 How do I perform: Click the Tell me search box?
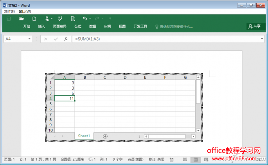[x=174, y=27]
